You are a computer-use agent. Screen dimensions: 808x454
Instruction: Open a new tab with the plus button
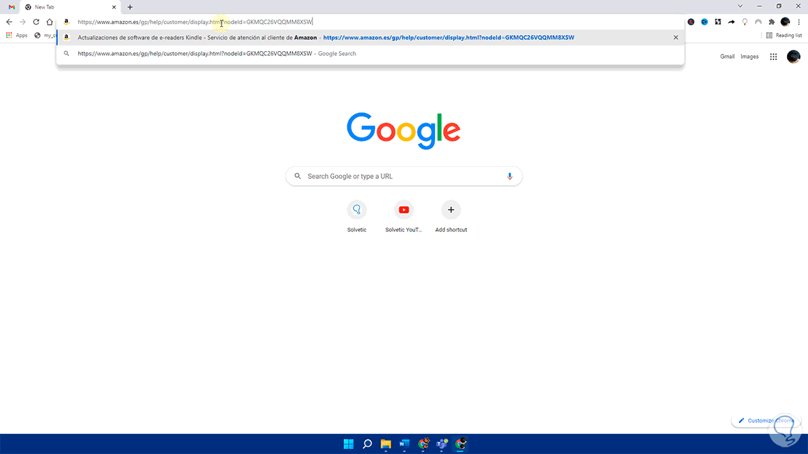pyautogui.click(x=130, y=7)
